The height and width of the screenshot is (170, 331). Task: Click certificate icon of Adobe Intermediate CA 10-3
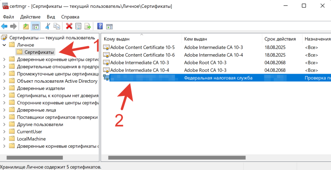click(x=106, y=62)
